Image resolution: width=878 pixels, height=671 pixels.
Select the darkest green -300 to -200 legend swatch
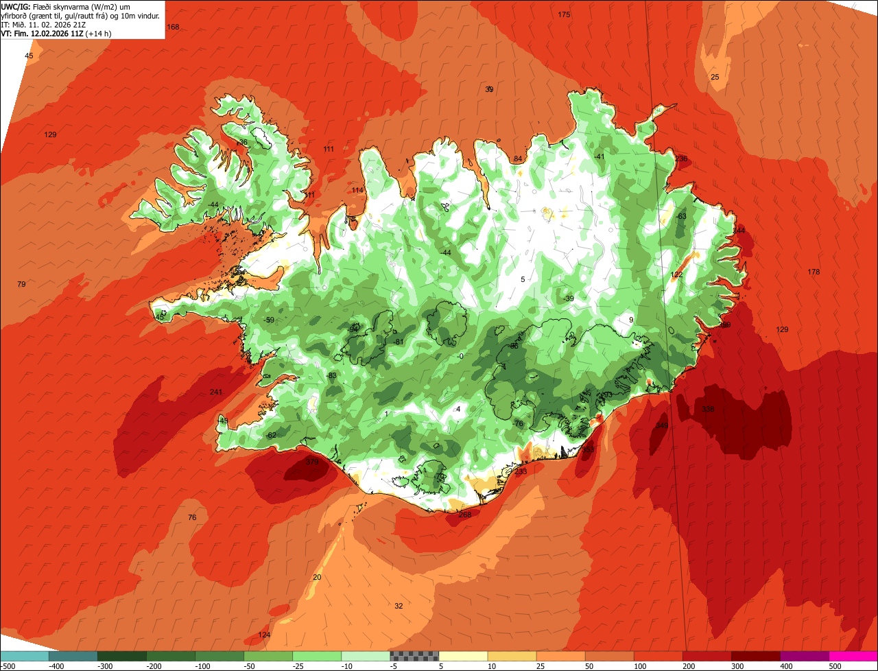(x=121, y=655)
